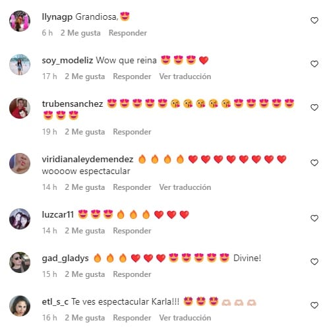View gad_gladys's profile photo

(20, 262)
